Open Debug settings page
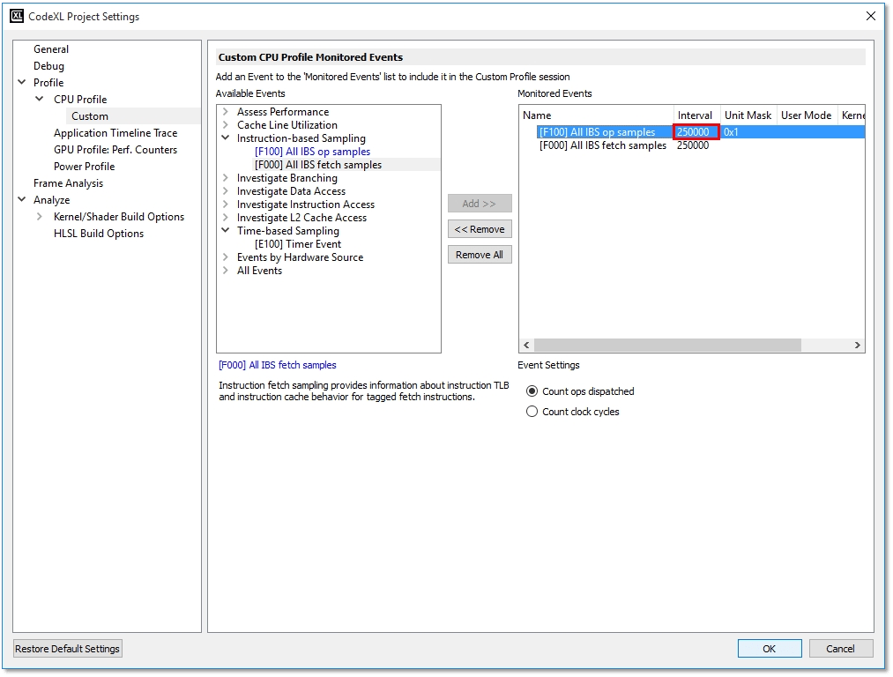893x677 pixels. coord(48,65)
